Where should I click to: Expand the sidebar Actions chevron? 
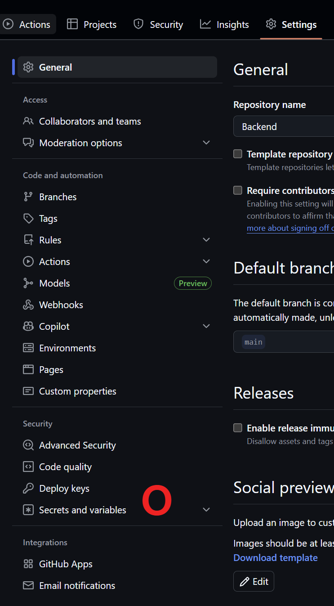(x=206, y=261)
